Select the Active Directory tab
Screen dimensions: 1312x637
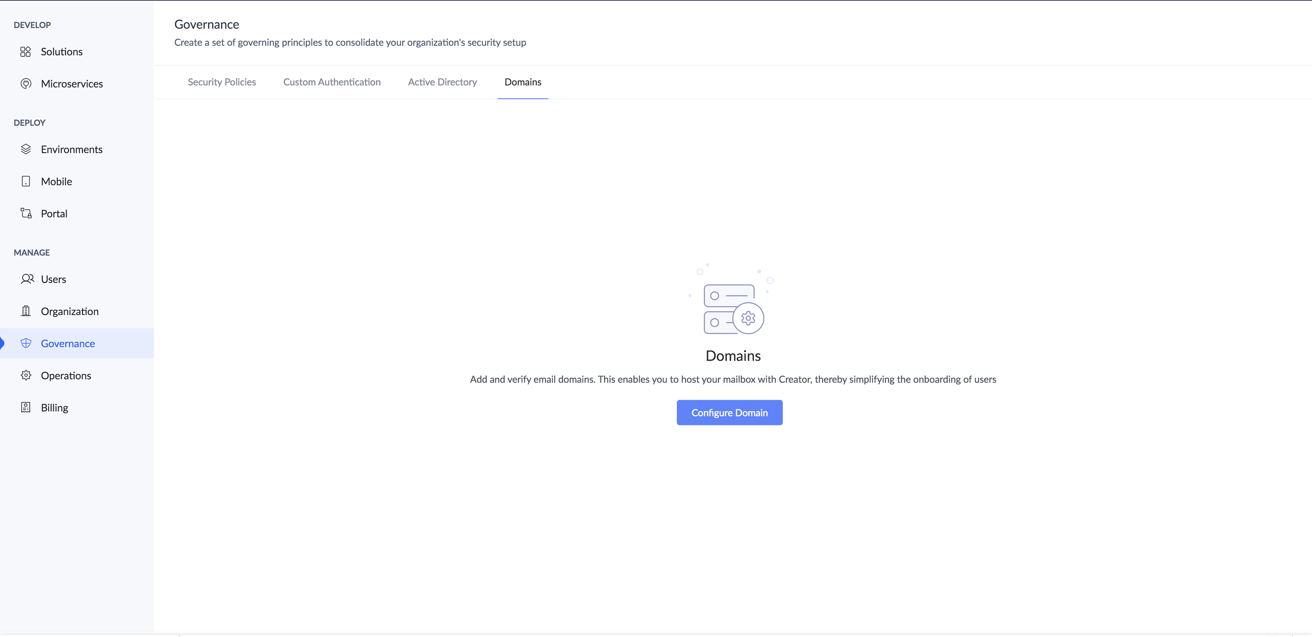442,82
